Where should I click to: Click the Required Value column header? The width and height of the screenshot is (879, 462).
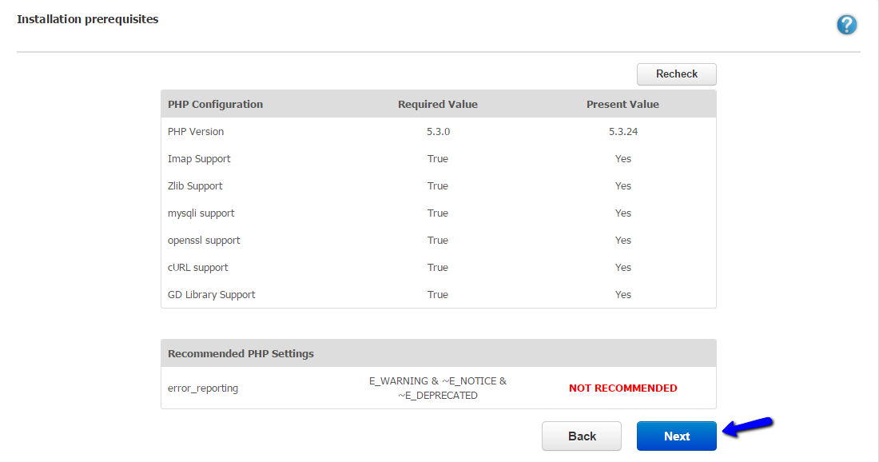(437, 104)
